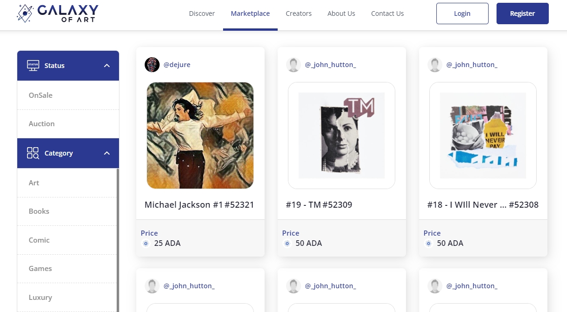
Task: Click @_john_hutton_'s avatar on the TM card
Action: coord(293,64)
